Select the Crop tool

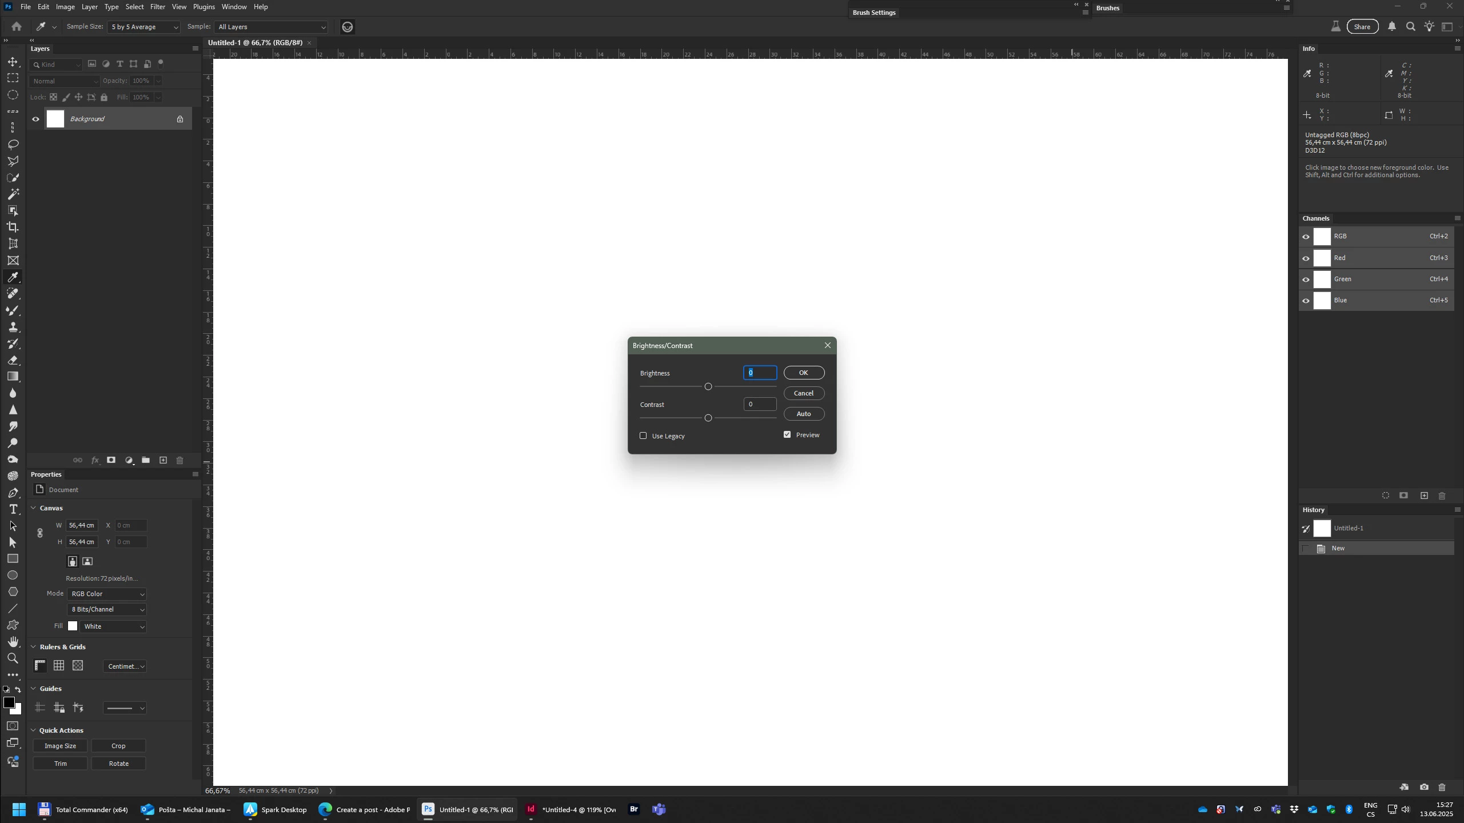[x=13, y=227]
